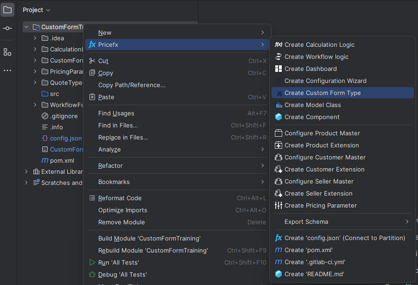Show more tool windows via ellipsis icon
Image resolution: width=418 pixels, height=285 pixels.
pyautogui.click(x=7, y=70)
